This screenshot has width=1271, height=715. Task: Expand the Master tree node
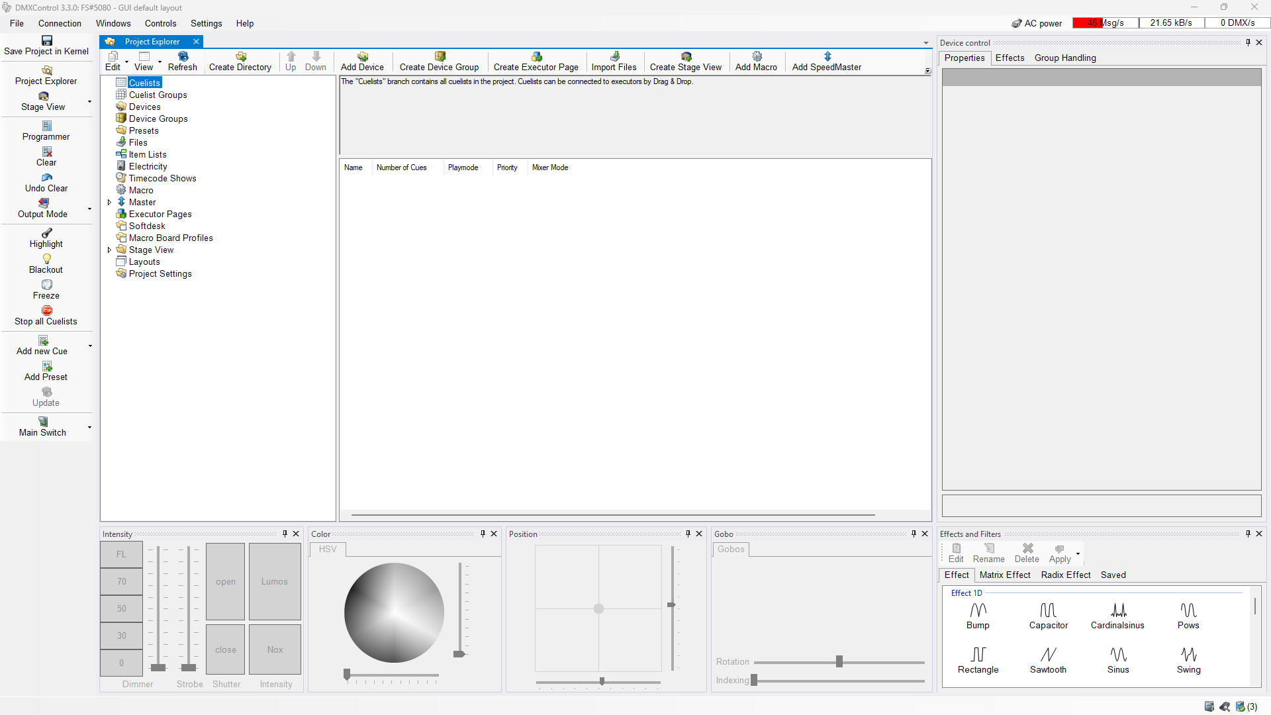click(109, 203)
